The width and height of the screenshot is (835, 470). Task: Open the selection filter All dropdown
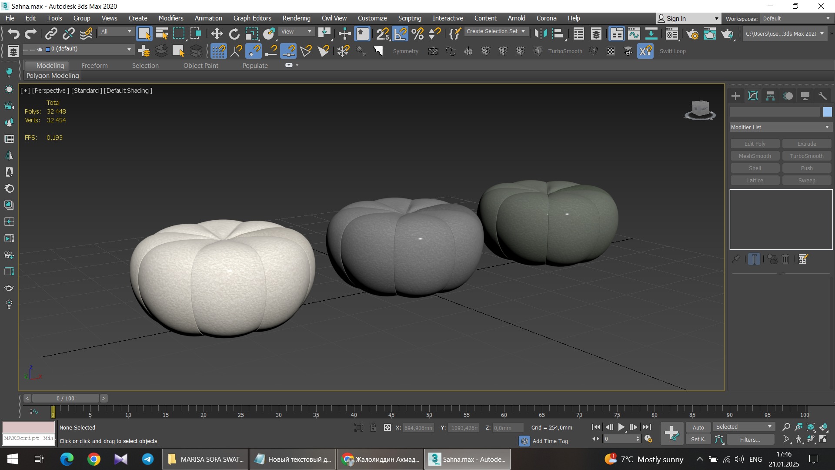point(116,32)
